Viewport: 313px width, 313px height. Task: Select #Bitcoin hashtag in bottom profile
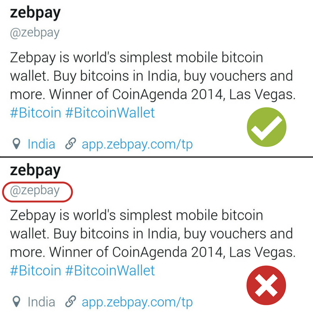click(36, 270)
